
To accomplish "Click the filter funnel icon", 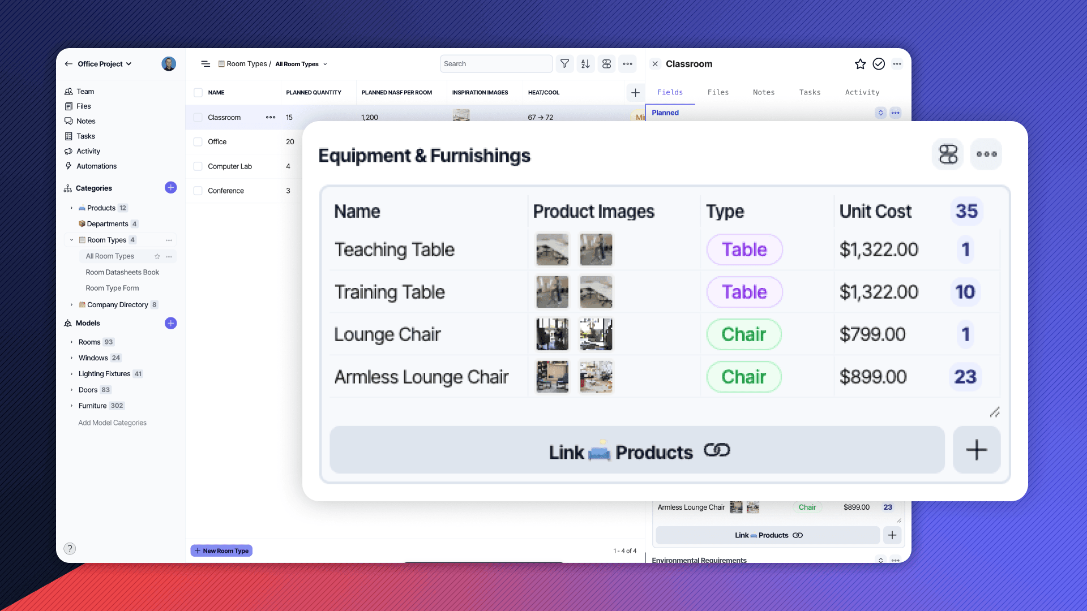I will 564,64.
